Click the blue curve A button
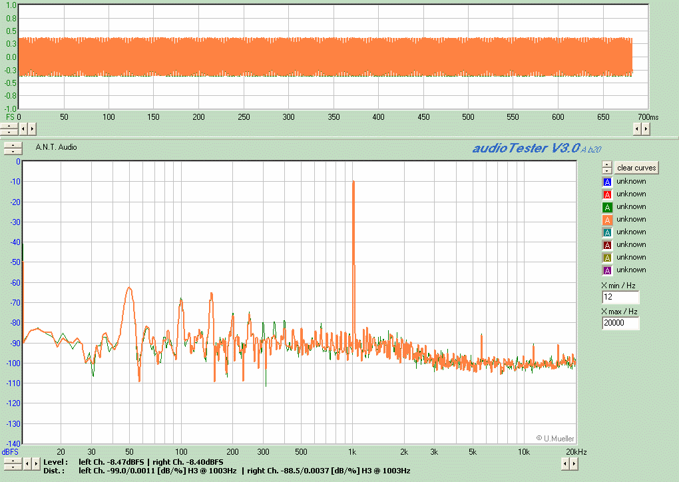The height and width of the screenshot is (482, 679). [606, 182]
